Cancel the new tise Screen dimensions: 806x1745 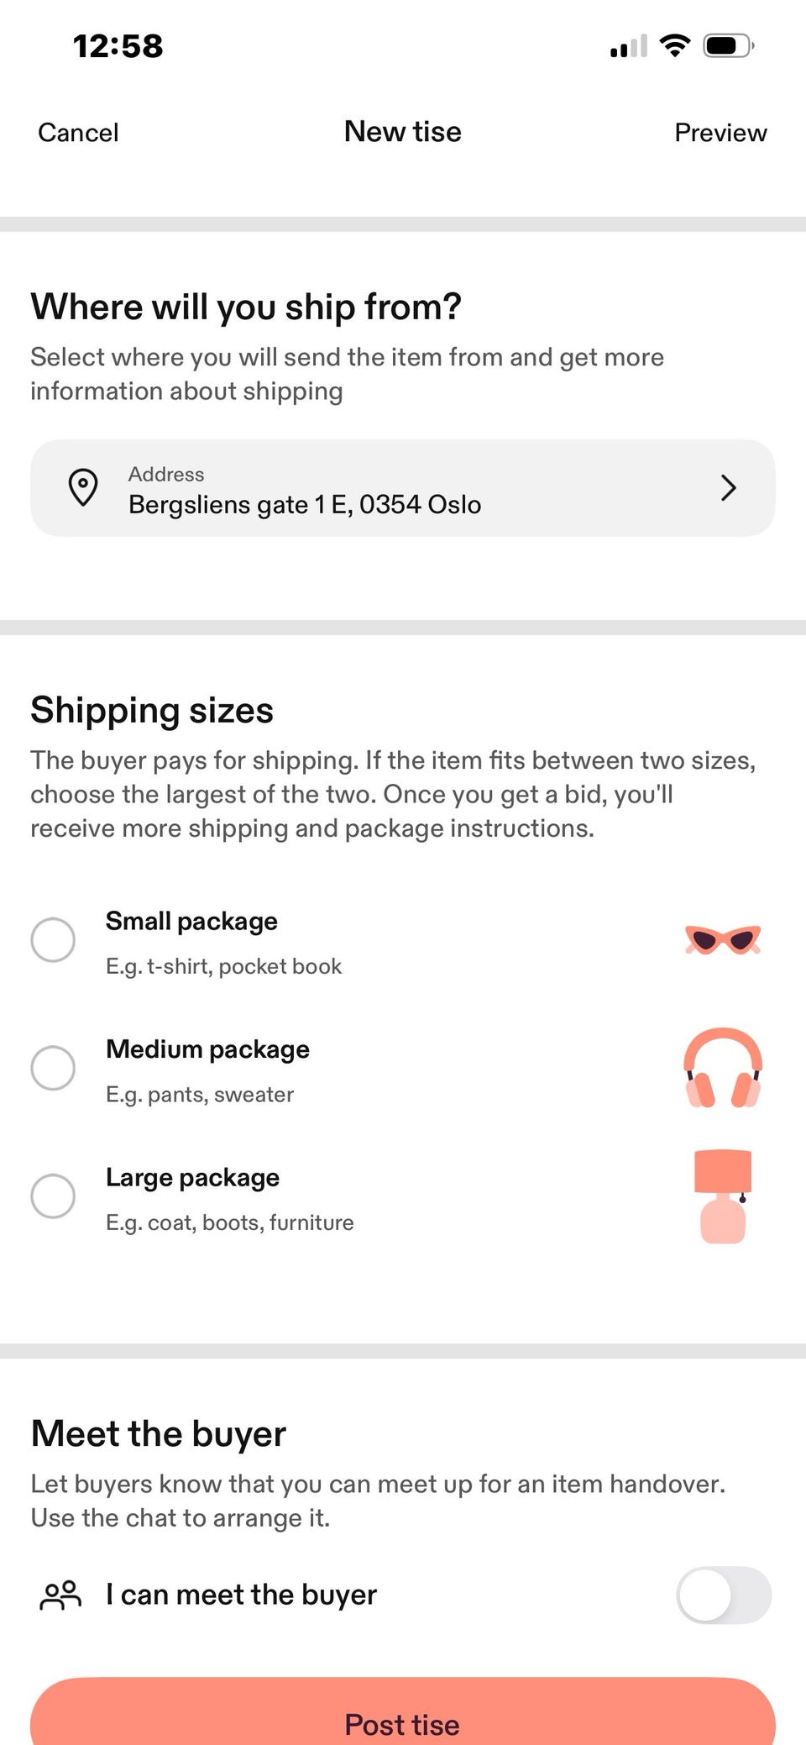78,133
